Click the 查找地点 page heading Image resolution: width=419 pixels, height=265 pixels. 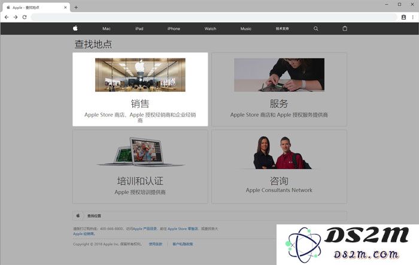pyautogui.click(x=93, y=44)
